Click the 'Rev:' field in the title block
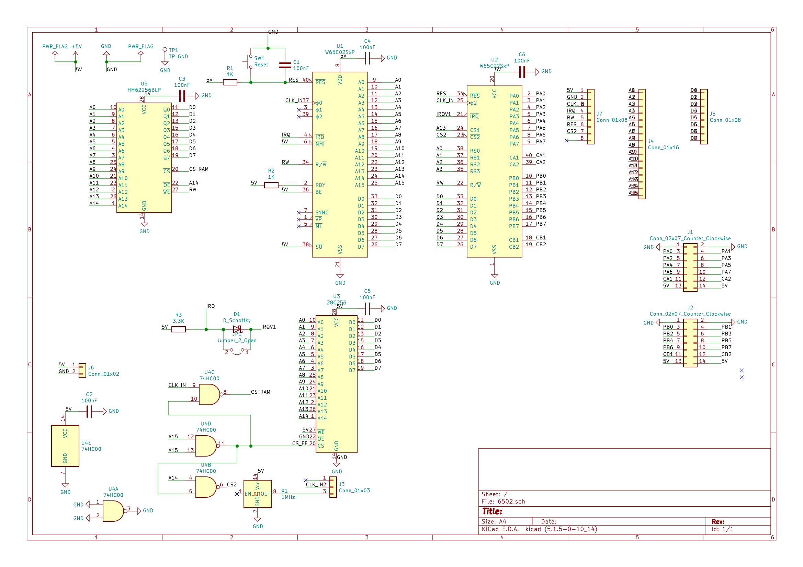This screenshot has height=567, width=803. (x=718, y=521)
